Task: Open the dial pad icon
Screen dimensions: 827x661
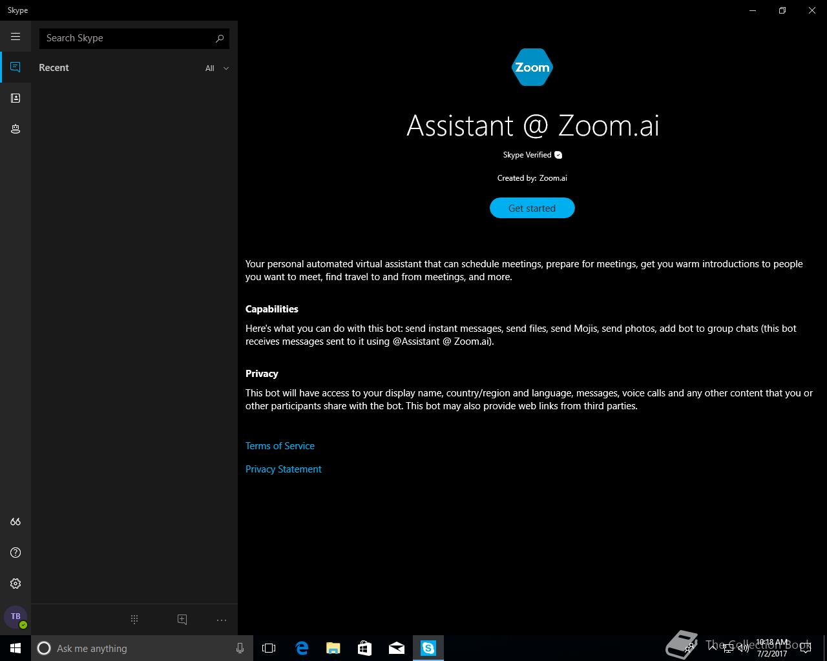Action: pos(134,620)
